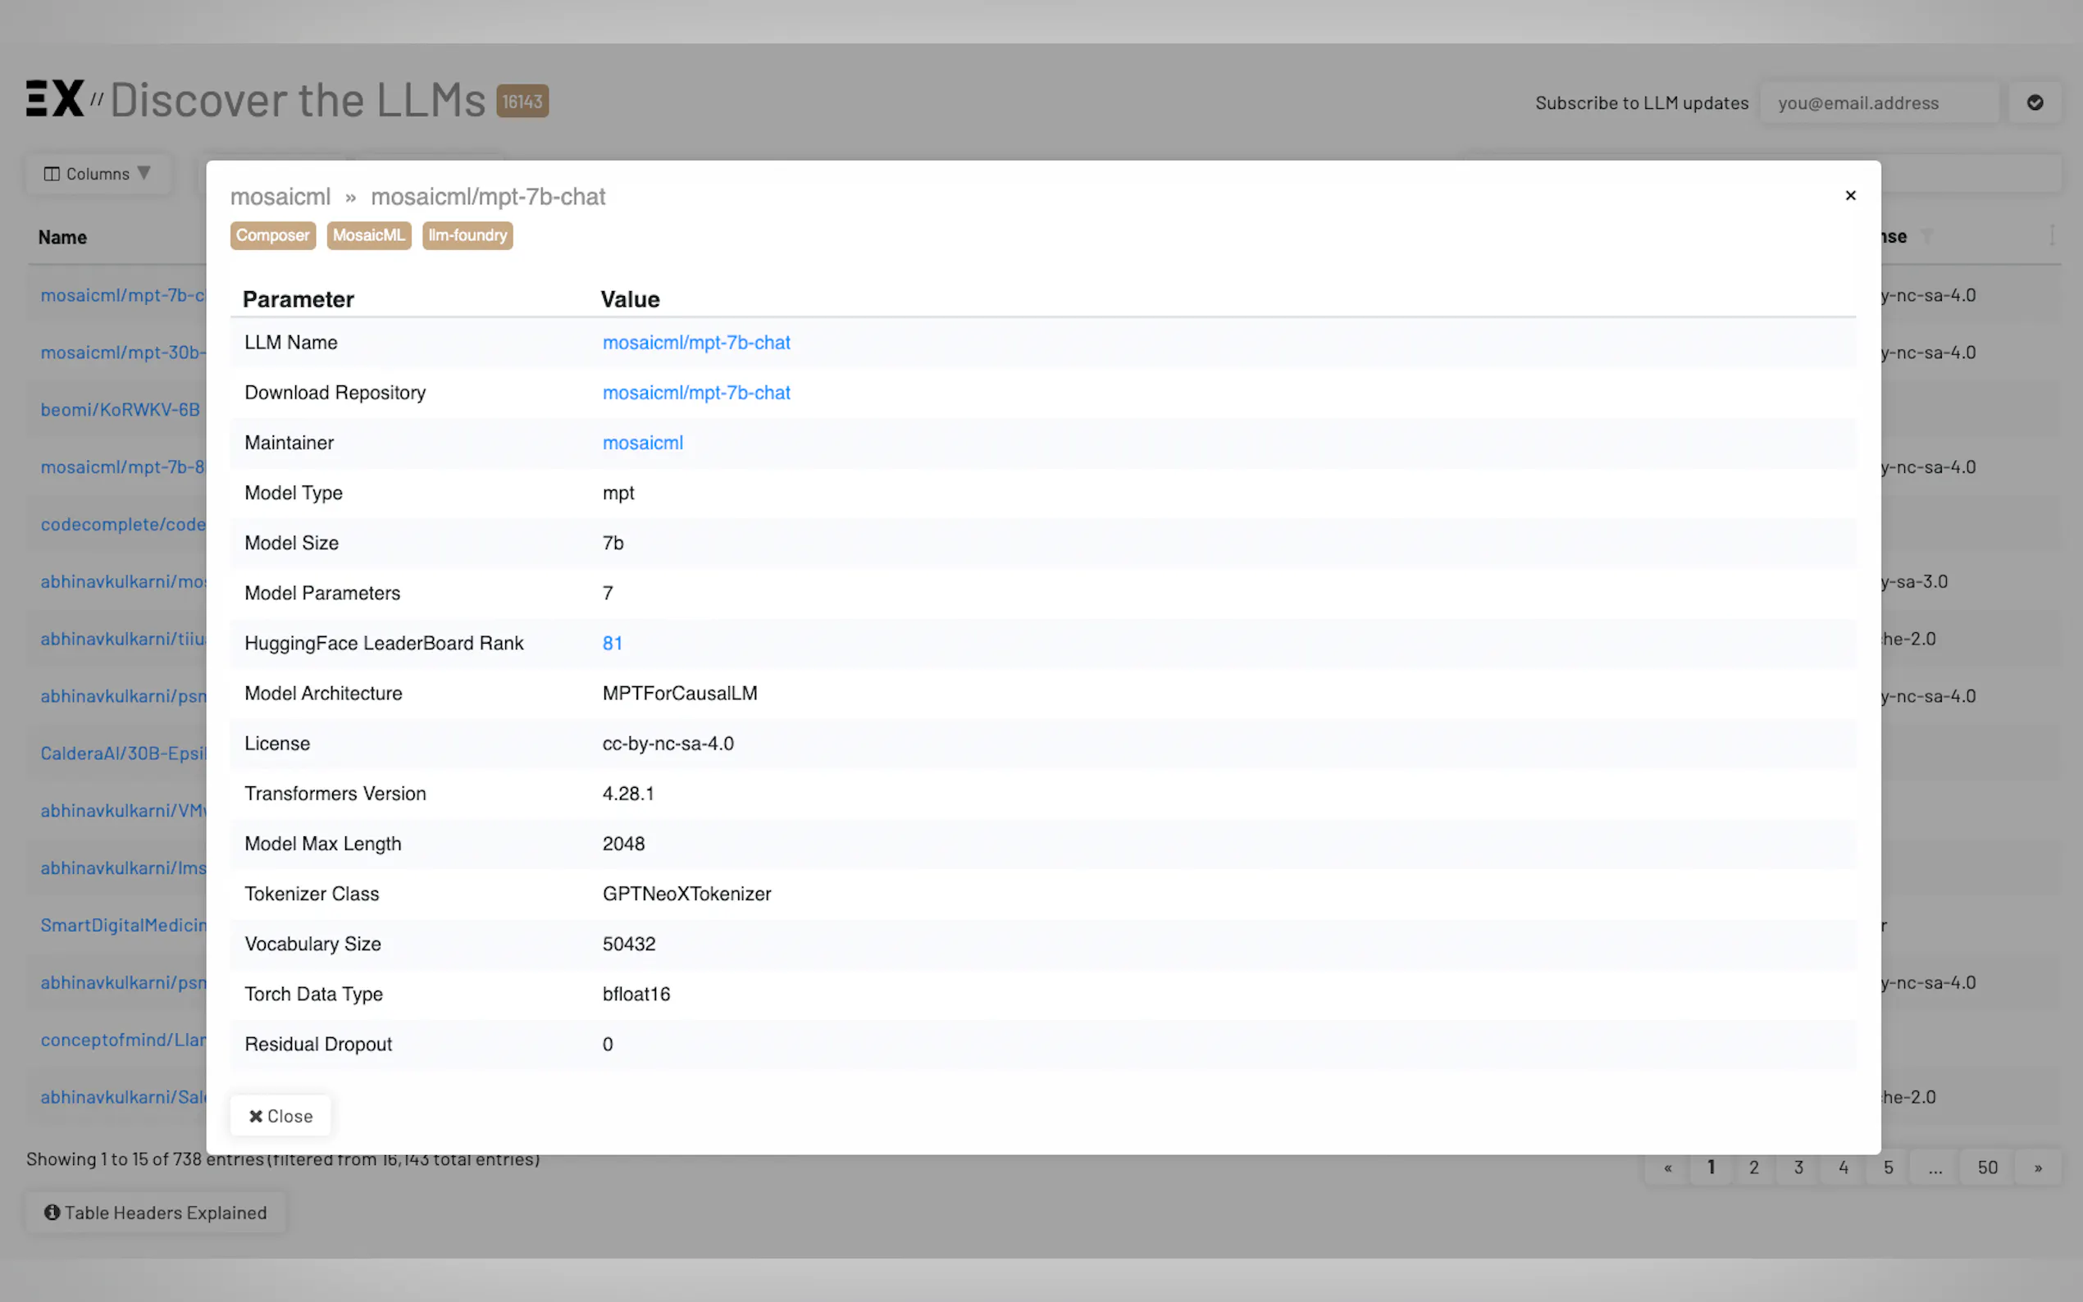Click the Close button at modal bottom
This screenshot has height=1302, width=2083.
(x=280, y=1116)
